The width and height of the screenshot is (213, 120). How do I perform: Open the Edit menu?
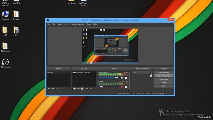pyautogui.click(x=54, y=24)
